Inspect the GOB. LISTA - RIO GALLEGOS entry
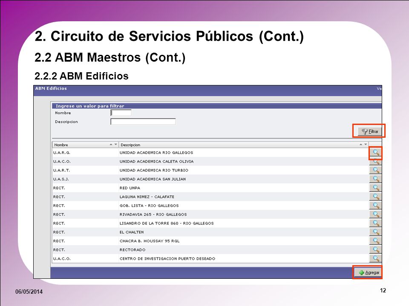 pos(376,206)
